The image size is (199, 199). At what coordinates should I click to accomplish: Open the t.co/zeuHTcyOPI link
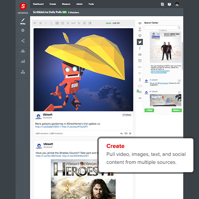click(75, 127)
